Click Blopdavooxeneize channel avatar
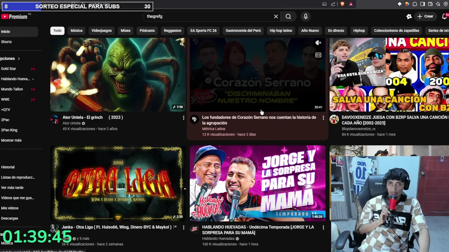449x252 pixels. click(334, 119)
